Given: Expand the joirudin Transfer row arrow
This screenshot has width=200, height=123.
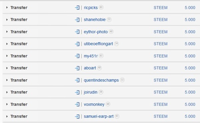Looking at the screenshot, I should click(7, 92).
